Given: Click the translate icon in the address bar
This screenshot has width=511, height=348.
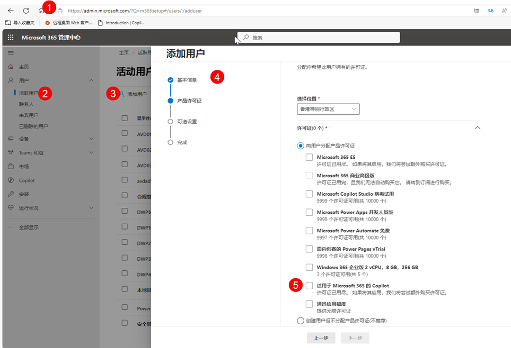Looking at the screenshot, I should pyautogui.click(x=490, y=11).
